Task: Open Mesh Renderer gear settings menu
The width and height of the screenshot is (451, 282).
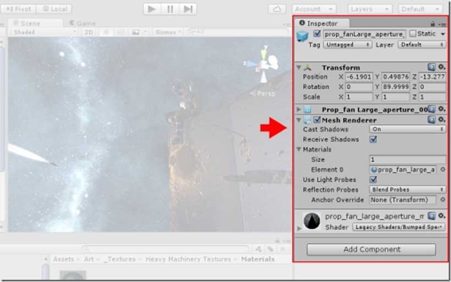Action: 442,120
